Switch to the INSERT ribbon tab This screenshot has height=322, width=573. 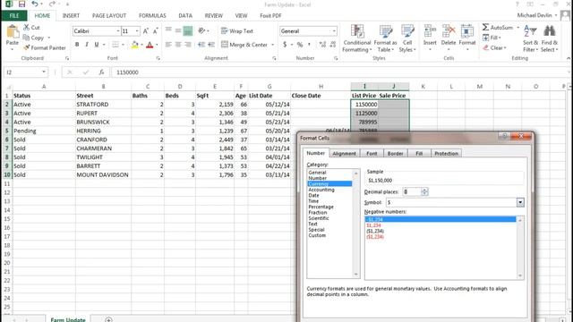pyautogui.click(x=71, y=16)
